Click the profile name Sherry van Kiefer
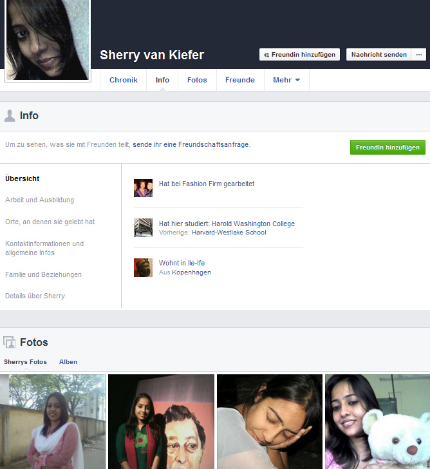430x469 pixels. coord(152,55)
